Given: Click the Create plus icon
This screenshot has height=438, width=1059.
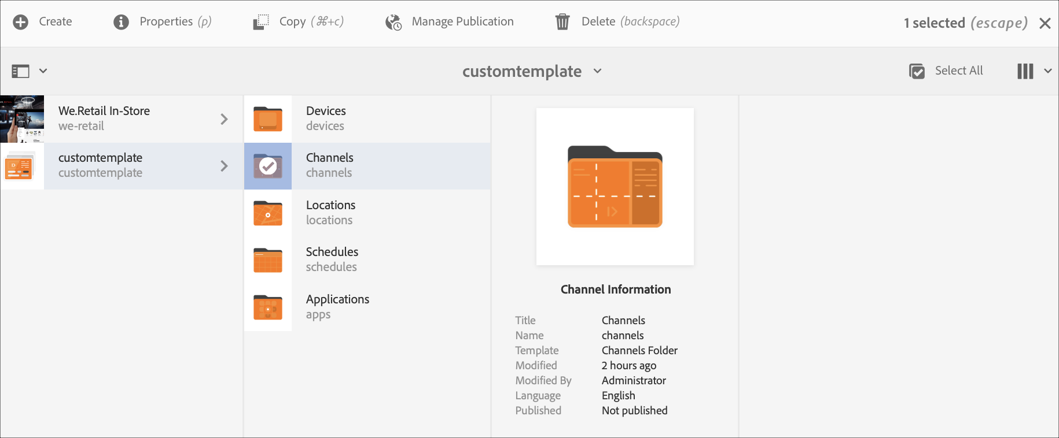Looking at the screenshot, I should pos(21,22).
